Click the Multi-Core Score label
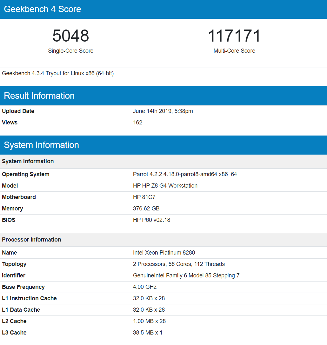327x345 pixels. click(x=234, y=51)
